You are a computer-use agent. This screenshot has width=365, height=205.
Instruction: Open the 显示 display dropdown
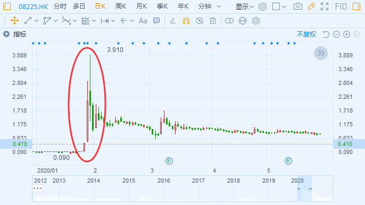coord(244,7)
